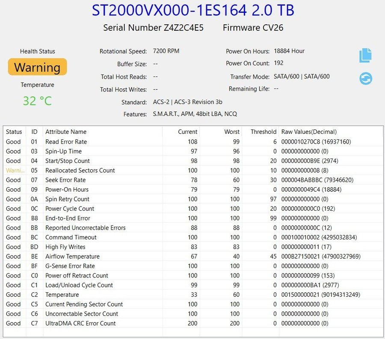Select the Temperature attribute row in table

point(193,295)
